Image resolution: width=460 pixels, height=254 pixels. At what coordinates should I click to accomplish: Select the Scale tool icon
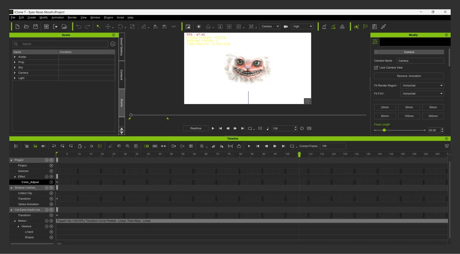tap(132, 27)
